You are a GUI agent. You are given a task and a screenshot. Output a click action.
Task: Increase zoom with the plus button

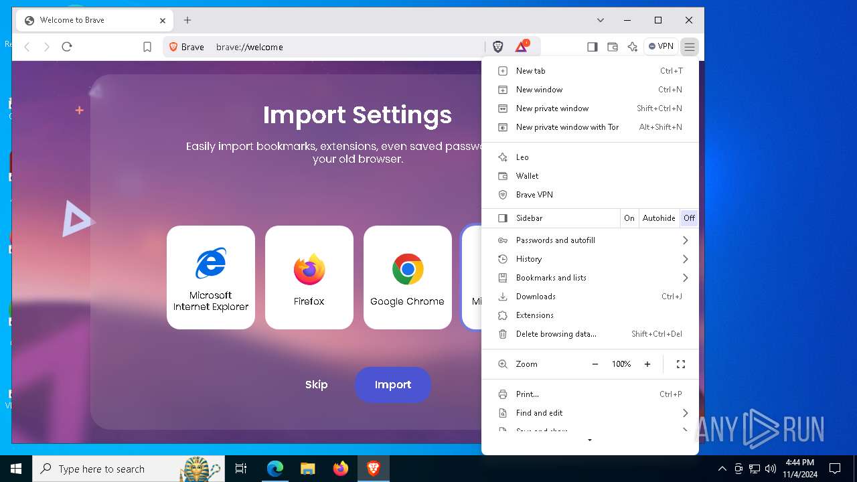[647, 364]
